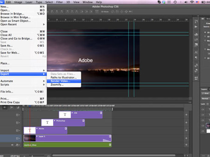Toggle visibility of white background layer
This screenshot has width=210, height=157.
(203, 131)
